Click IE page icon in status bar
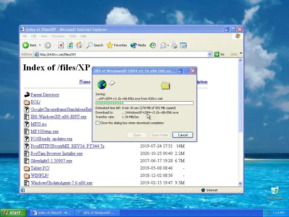 23,190
